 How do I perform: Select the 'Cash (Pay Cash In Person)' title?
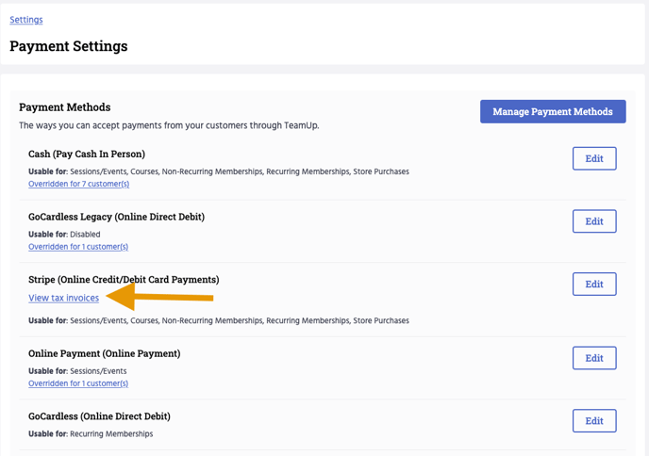point(87,154)
